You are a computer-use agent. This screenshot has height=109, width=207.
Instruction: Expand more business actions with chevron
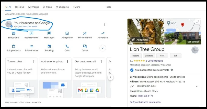tap(103, 48)
